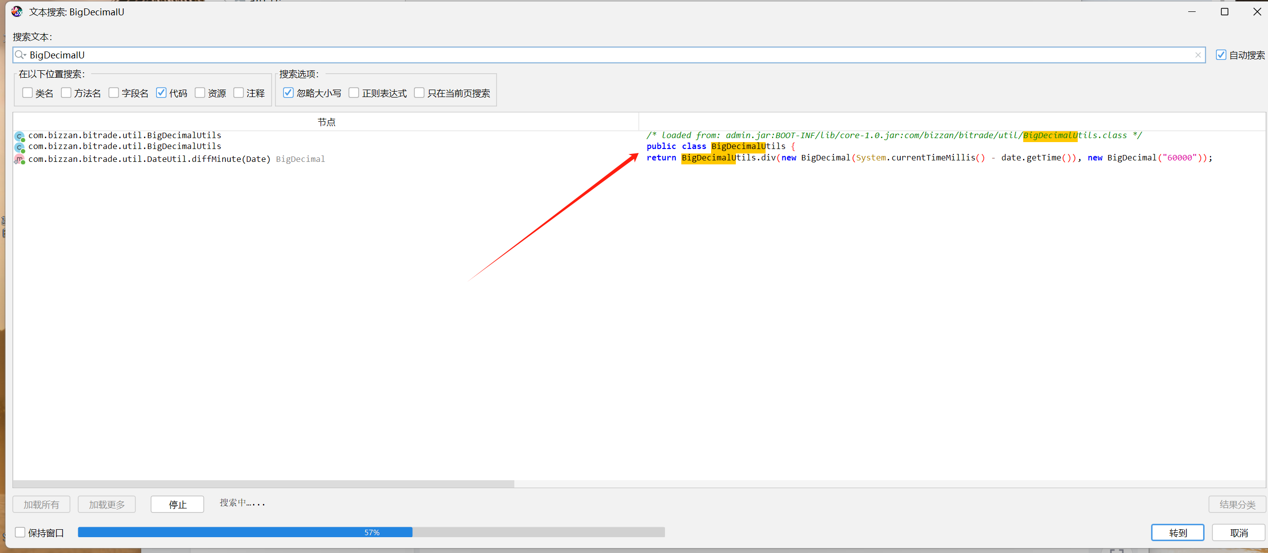This screenshot has width=1268, height=553.
Task: Minimize the search dialog window
Action: click(1192, 11)
